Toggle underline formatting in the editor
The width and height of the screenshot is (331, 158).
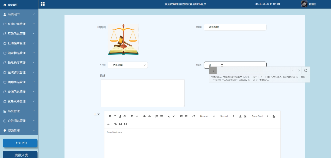tap(120, 116)
